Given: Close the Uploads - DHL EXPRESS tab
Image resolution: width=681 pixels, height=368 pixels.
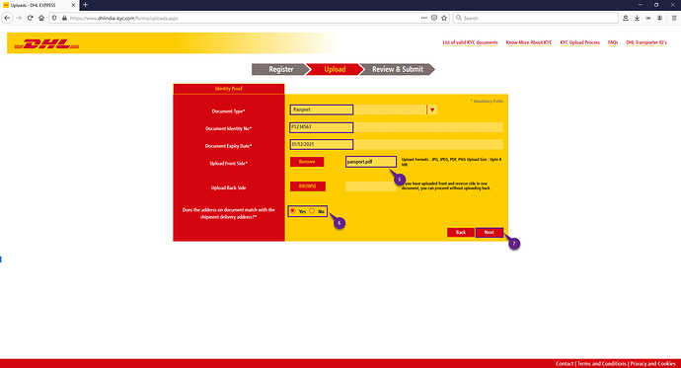Looking at the screenshot, I should (73, 5).
